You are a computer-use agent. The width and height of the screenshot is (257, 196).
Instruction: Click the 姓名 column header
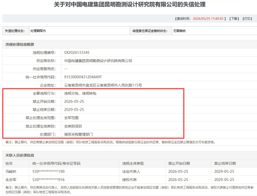pyautogui.click(x=9, y=163)
